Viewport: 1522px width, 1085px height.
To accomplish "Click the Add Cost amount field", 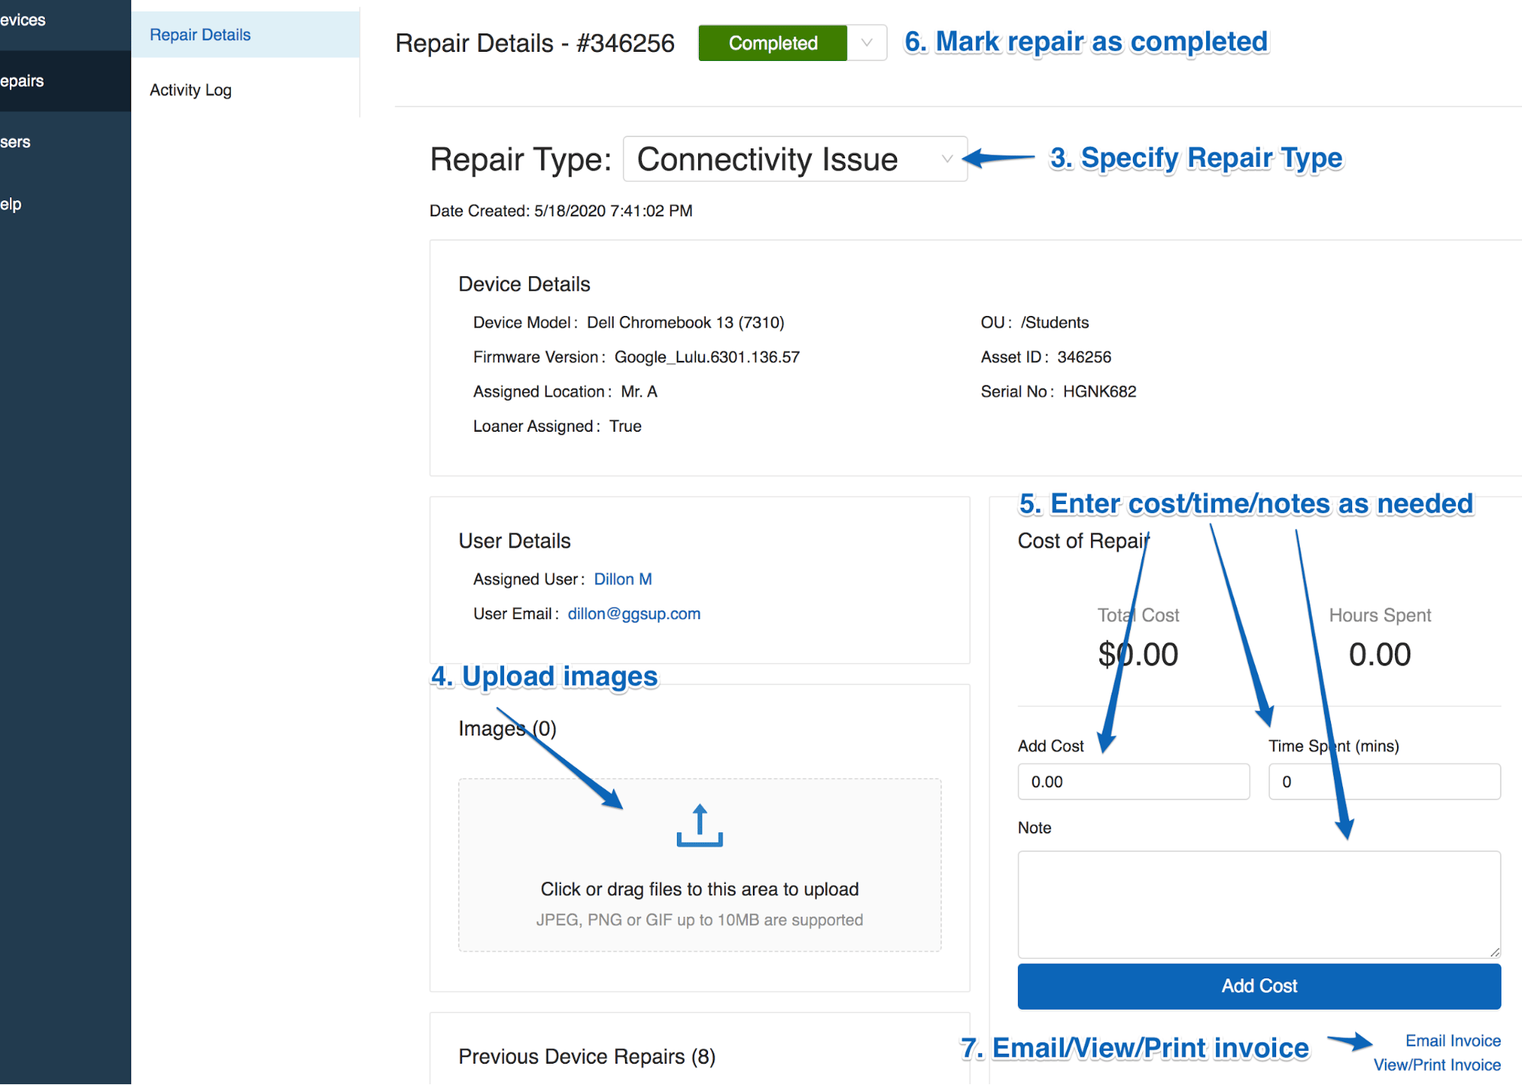I will pyautogui.click(x=1133, y=781).
